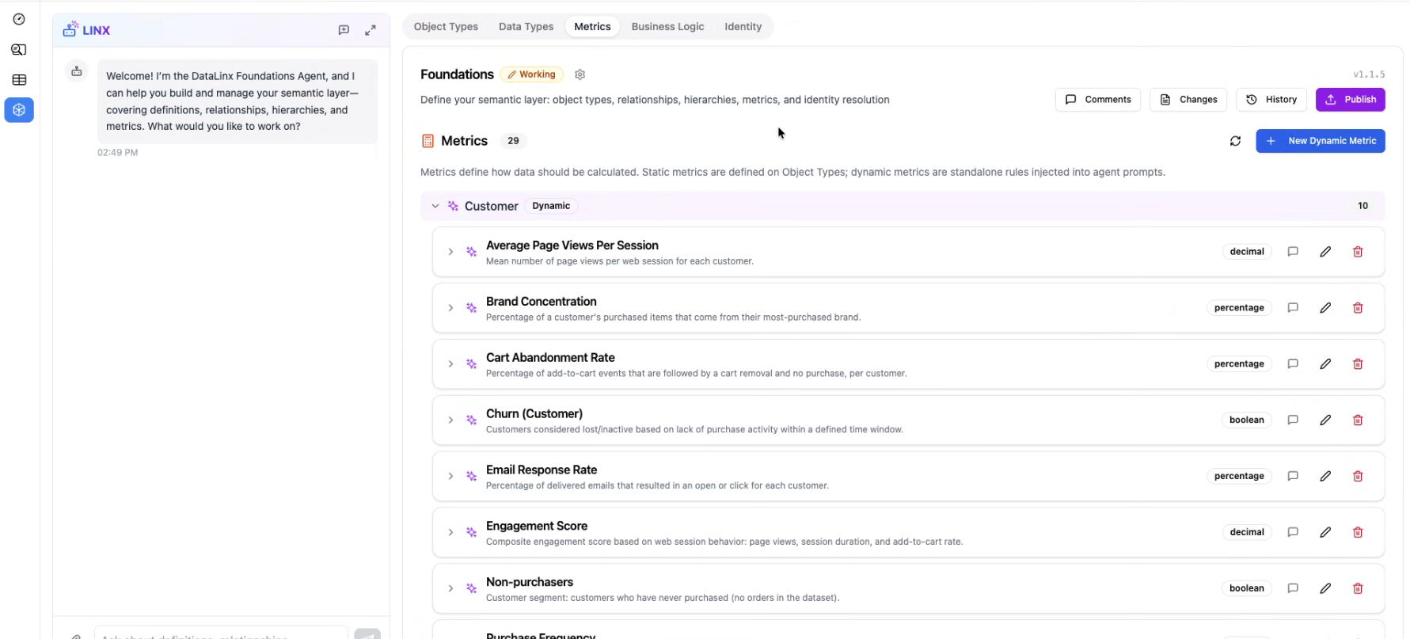Delete the Cart Abandonment Rate metric

click(1358, 364)
